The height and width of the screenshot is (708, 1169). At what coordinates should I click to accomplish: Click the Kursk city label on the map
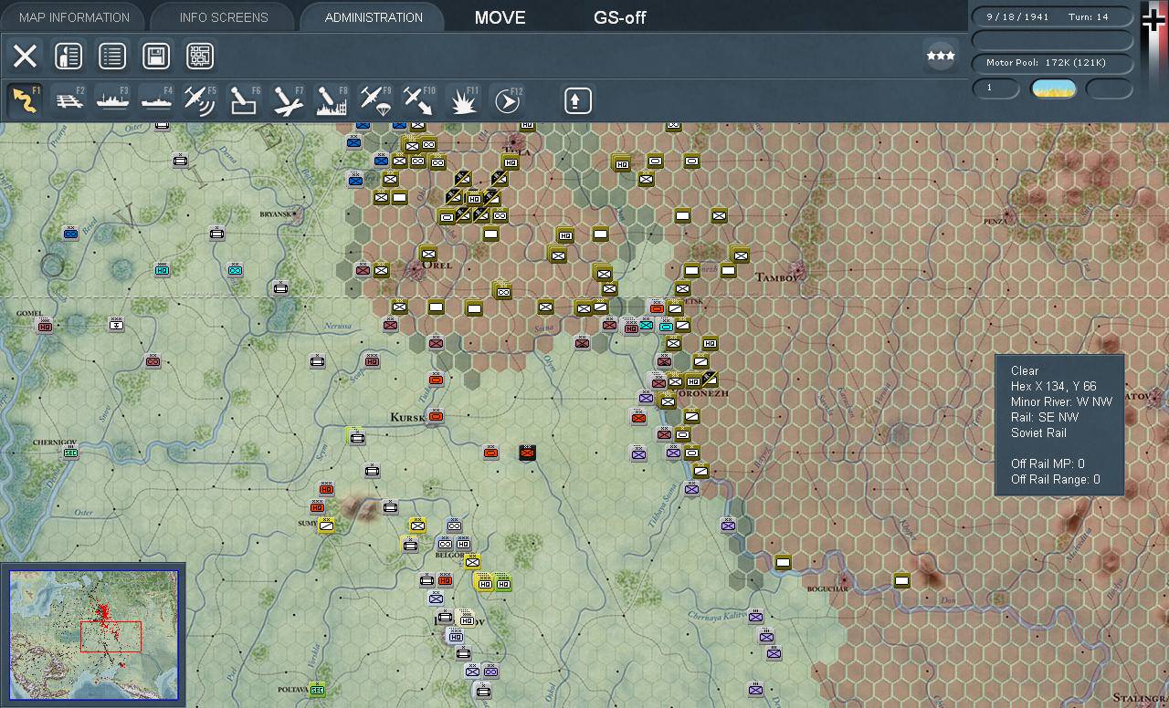[407, 418]
